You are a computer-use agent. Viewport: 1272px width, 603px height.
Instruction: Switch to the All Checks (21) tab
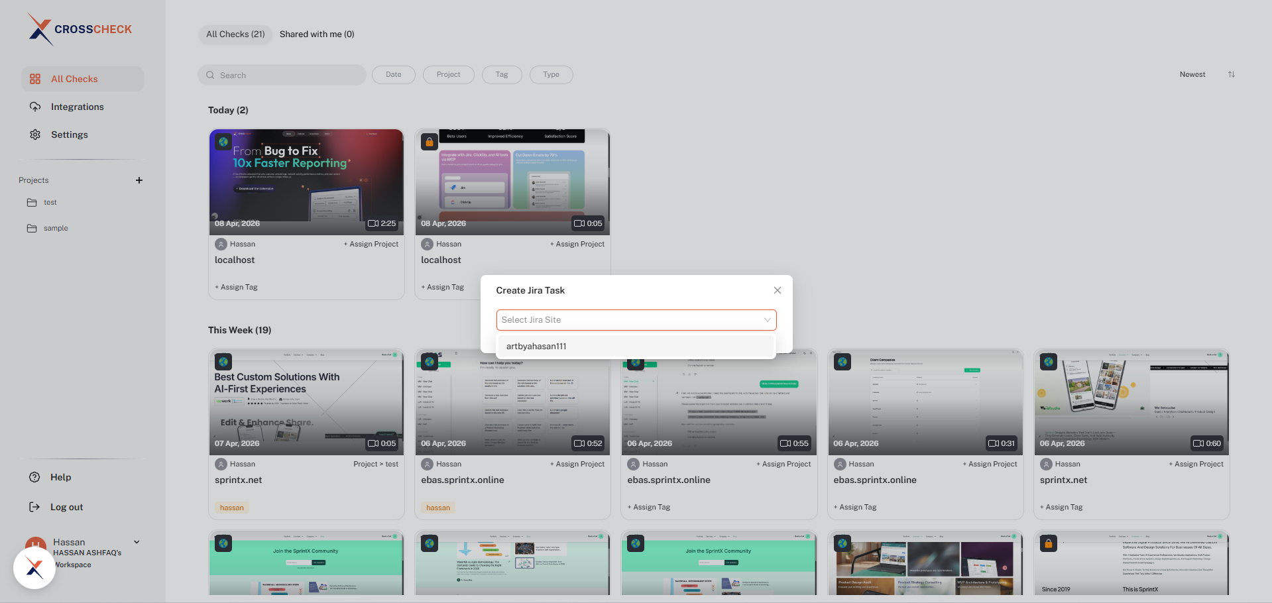(235, 34)
